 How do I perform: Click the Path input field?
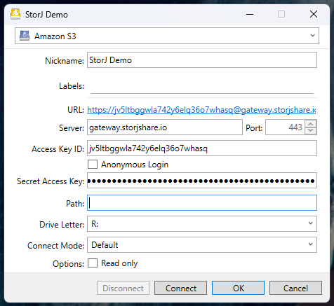(202, 203)
